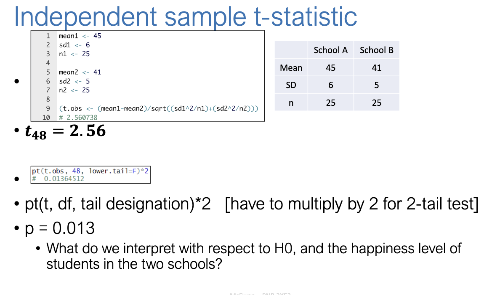
Task: Click School B's SD value 5
Action: pos(377,86)
